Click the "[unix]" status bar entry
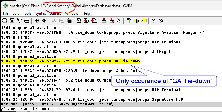Screen dimensions: 222x112 pyautogui.click(x=30, y=104)
